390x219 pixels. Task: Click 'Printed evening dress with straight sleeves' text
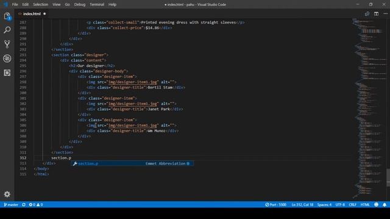(188, 23)
